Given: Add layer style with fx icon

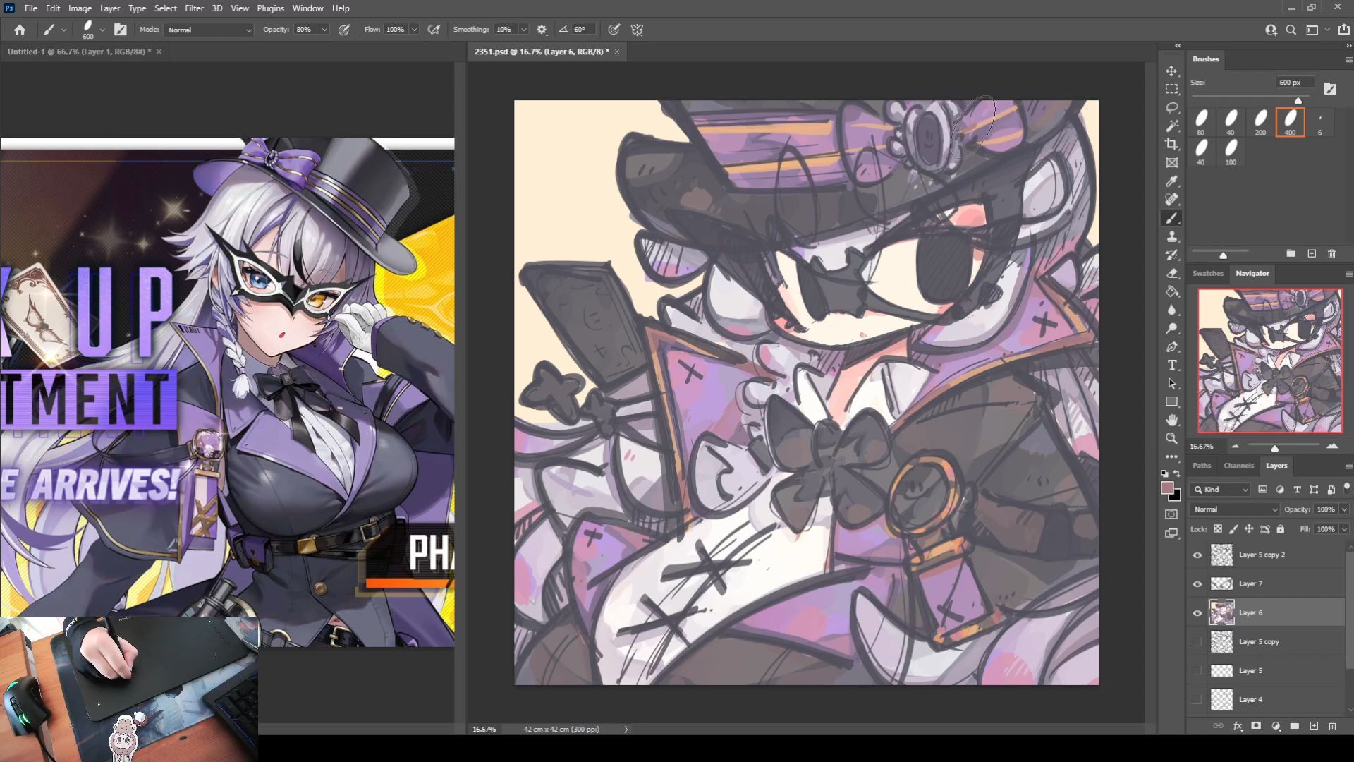Looking at the screenshot, I should (x=1238, y=726).
